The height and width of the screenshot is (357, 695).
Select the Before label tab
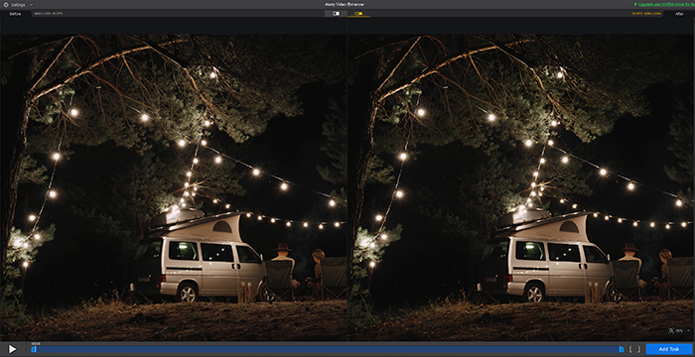point(16,14)
